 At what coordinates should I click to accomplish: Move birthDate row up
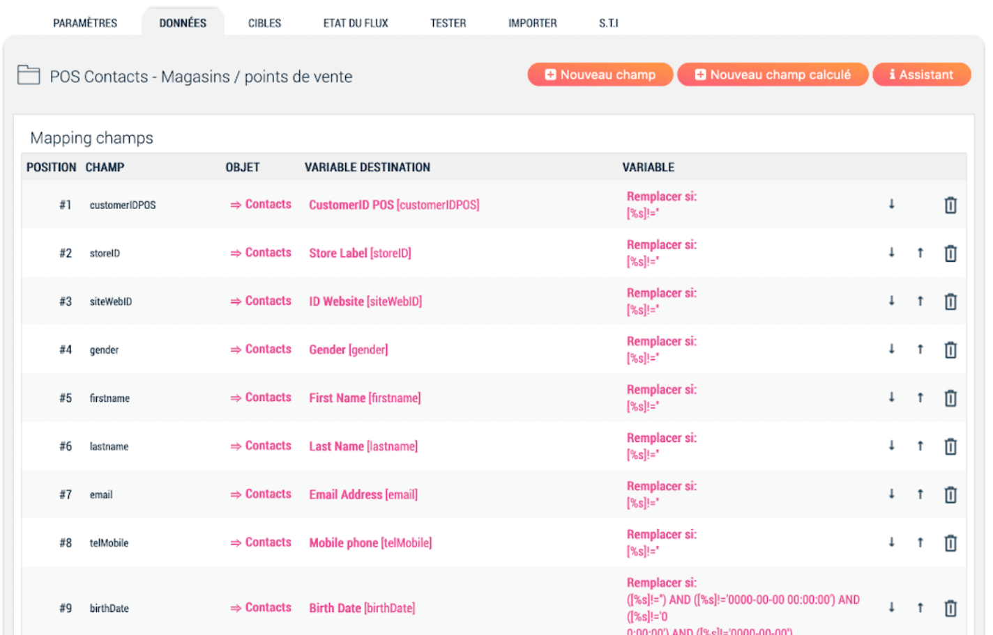click(x=920, y=607)
